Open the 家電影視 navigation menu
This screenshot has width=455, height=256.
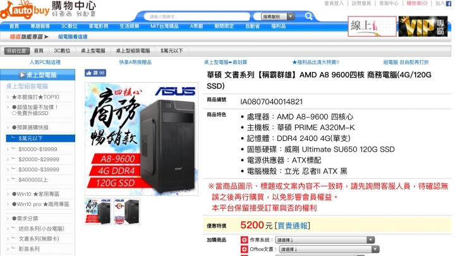(x=99, y=27)
